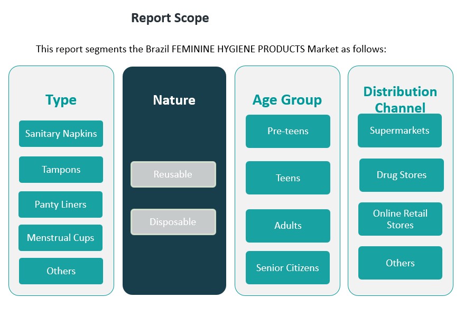Click the Age Group heading
The height and width of the screenshot is (316, 464).
click(x=287, y=100)
